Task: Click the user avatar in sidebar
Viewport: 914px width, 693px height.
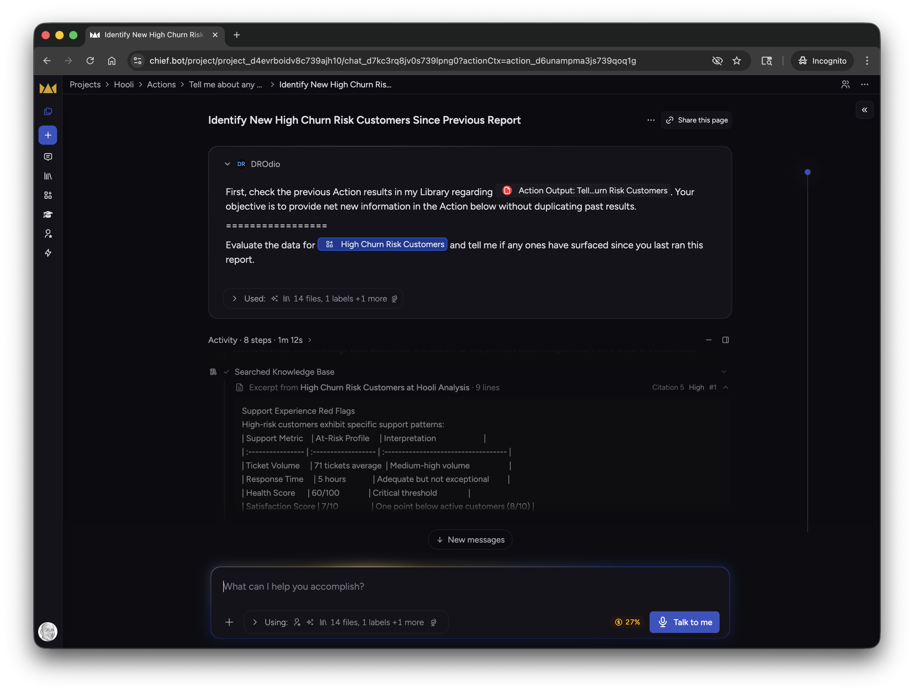Action: coord(48,631)
